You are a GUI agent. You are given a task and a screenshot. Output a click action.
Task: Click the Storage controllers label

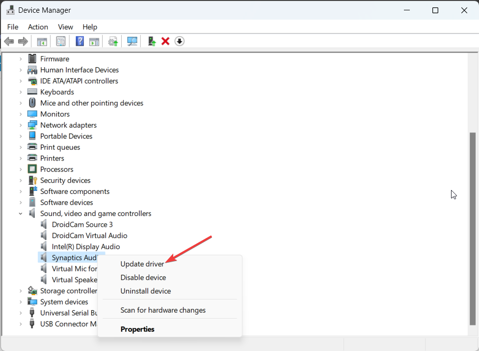click(x=69, y=291)
